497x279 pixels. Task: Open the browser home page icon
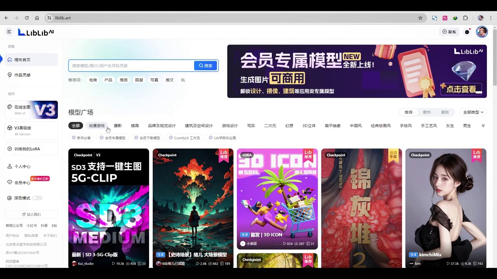(x=37, y=18)
